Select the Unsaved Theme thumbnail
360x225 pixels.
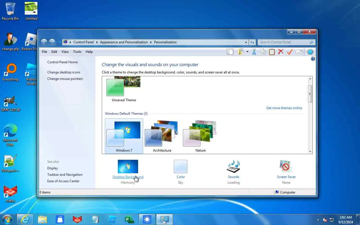click(x=124, y=89)
